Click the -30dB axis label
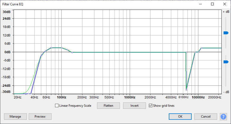231x124 pixels. [x=6, y=92]
